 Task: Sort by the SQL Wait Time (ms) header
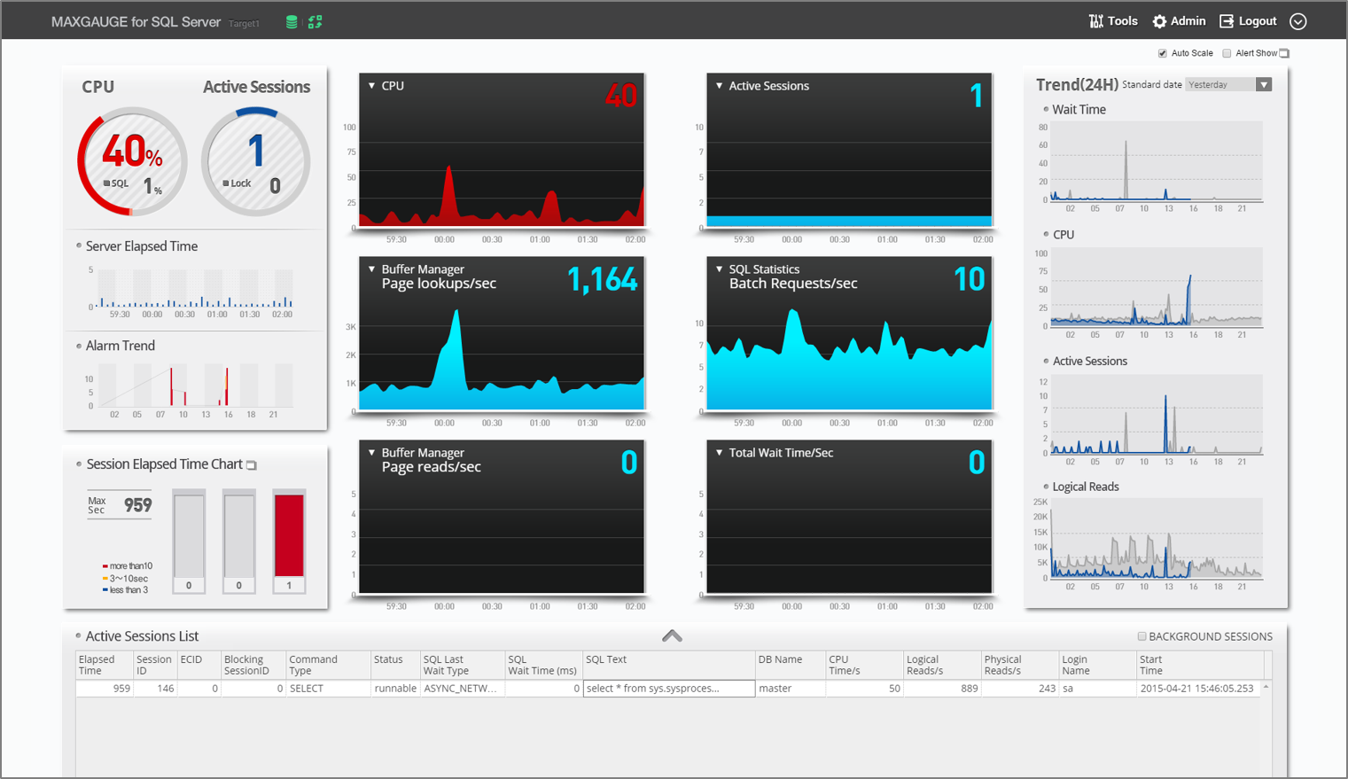tap(543, 665)
